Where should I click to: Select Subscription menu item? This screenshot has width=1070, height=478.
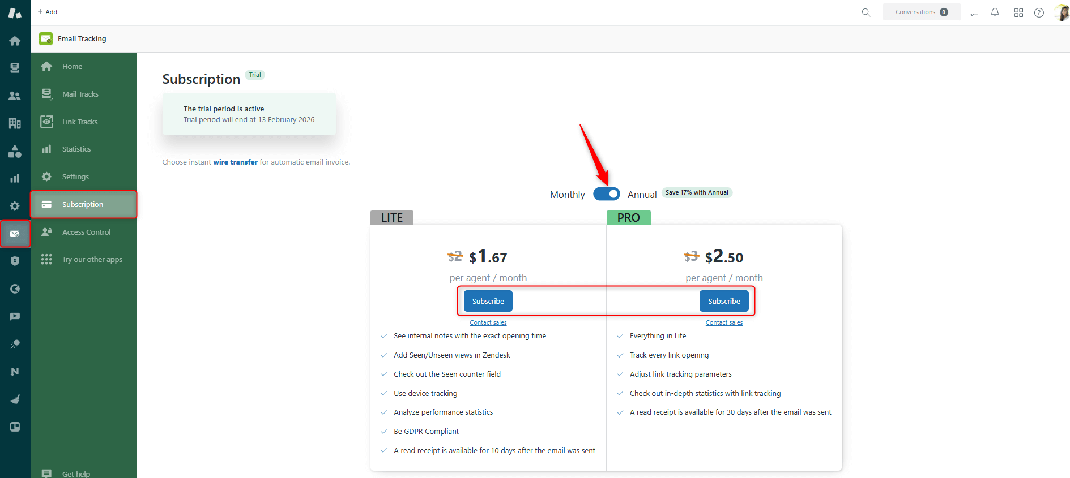click(x=84, y=204)
